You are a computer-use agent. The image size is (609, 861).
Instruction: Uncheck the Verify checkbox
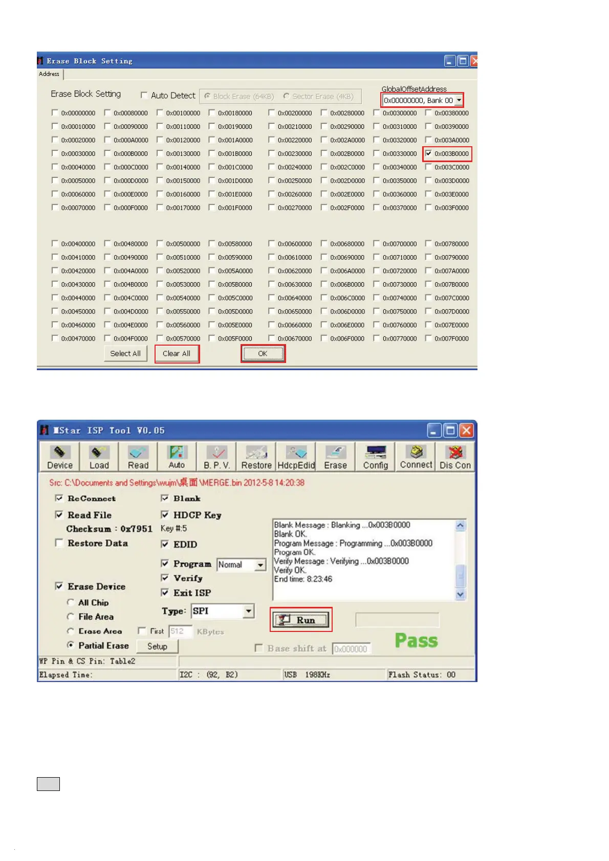tap(165, 578)
